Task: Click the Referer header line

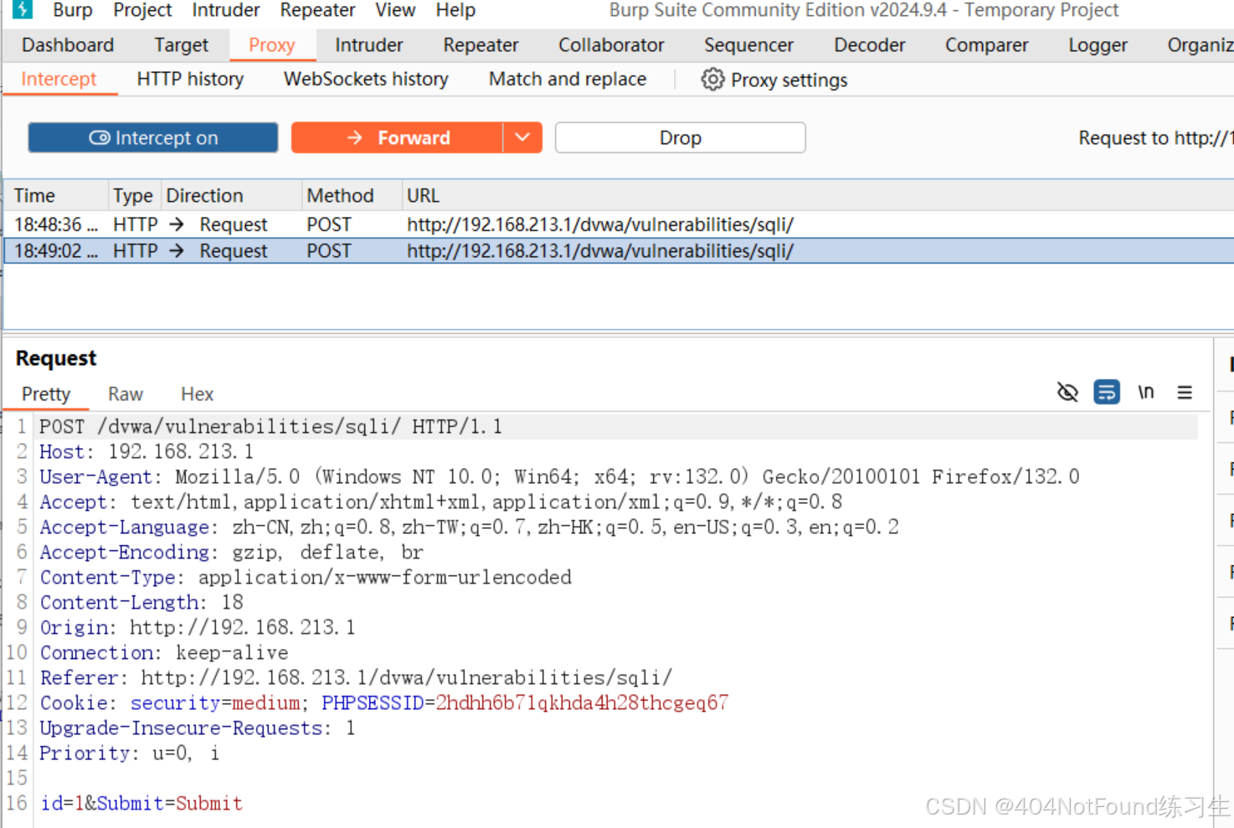Action: [x=356, y=678]
